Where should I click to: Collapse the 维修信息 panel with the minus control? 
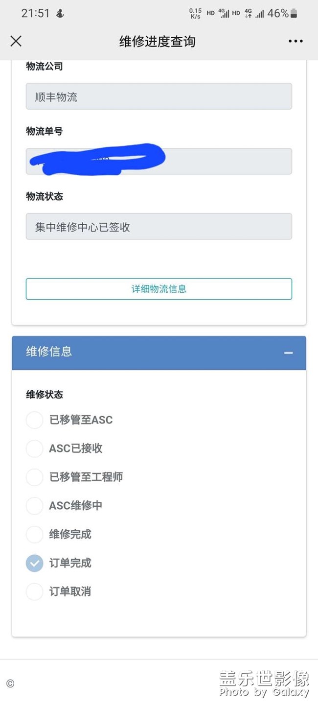point(288,353)
